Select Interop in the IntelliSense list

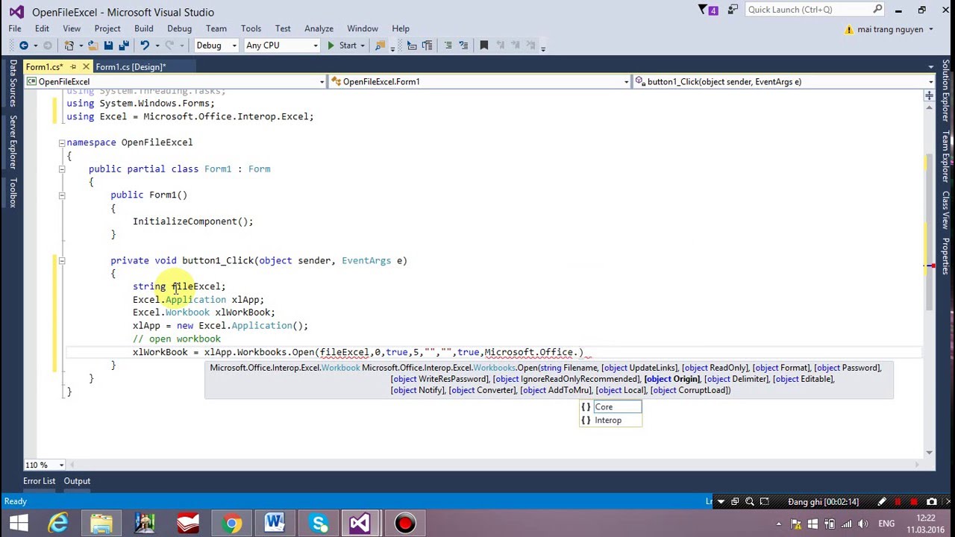pos(610,421)
